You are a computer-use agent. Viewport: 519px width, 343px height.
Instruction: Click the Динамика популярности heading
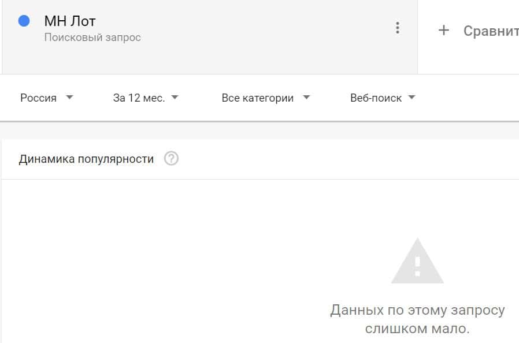pos(86,159)
